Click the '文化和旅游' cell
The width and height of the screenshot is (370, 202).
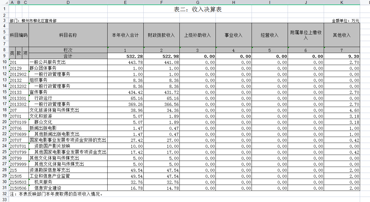point(68,116)
